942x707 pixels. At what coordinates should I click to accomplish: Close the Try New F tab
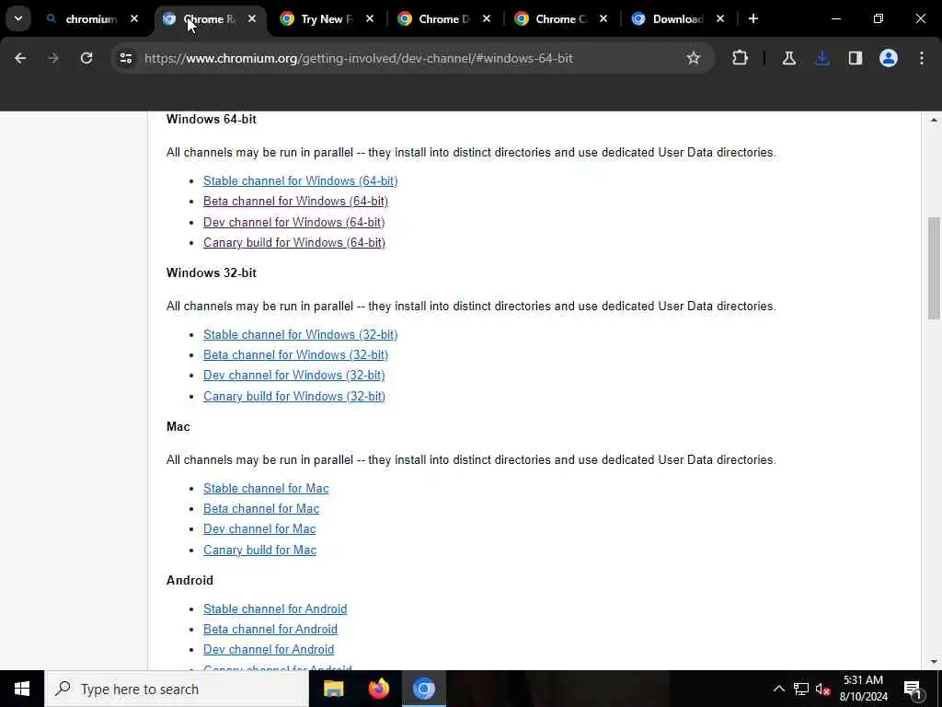pos(370,18)
